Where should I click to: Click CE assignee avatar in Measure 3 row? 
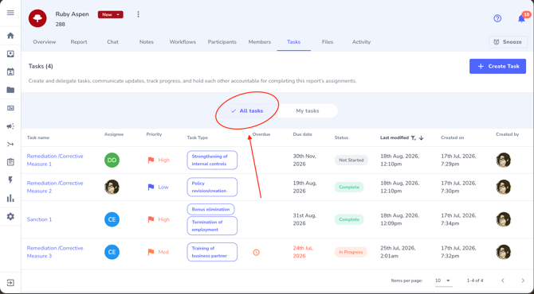[x=112, y=252]
